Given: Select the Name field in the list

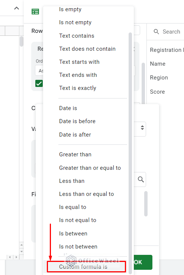Looking at the screenshot, I should click(x=158, y=64).
